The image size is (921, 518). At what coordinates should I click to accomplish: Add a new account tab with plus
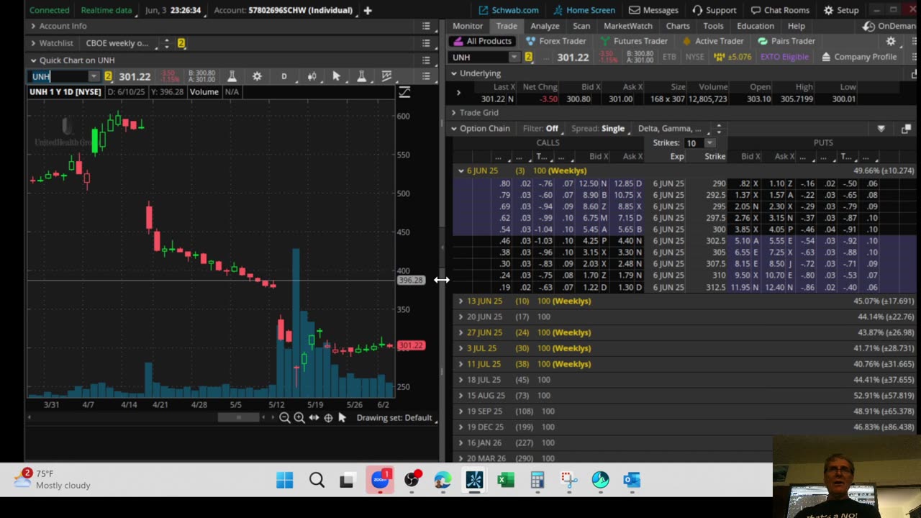pos(367,10)
